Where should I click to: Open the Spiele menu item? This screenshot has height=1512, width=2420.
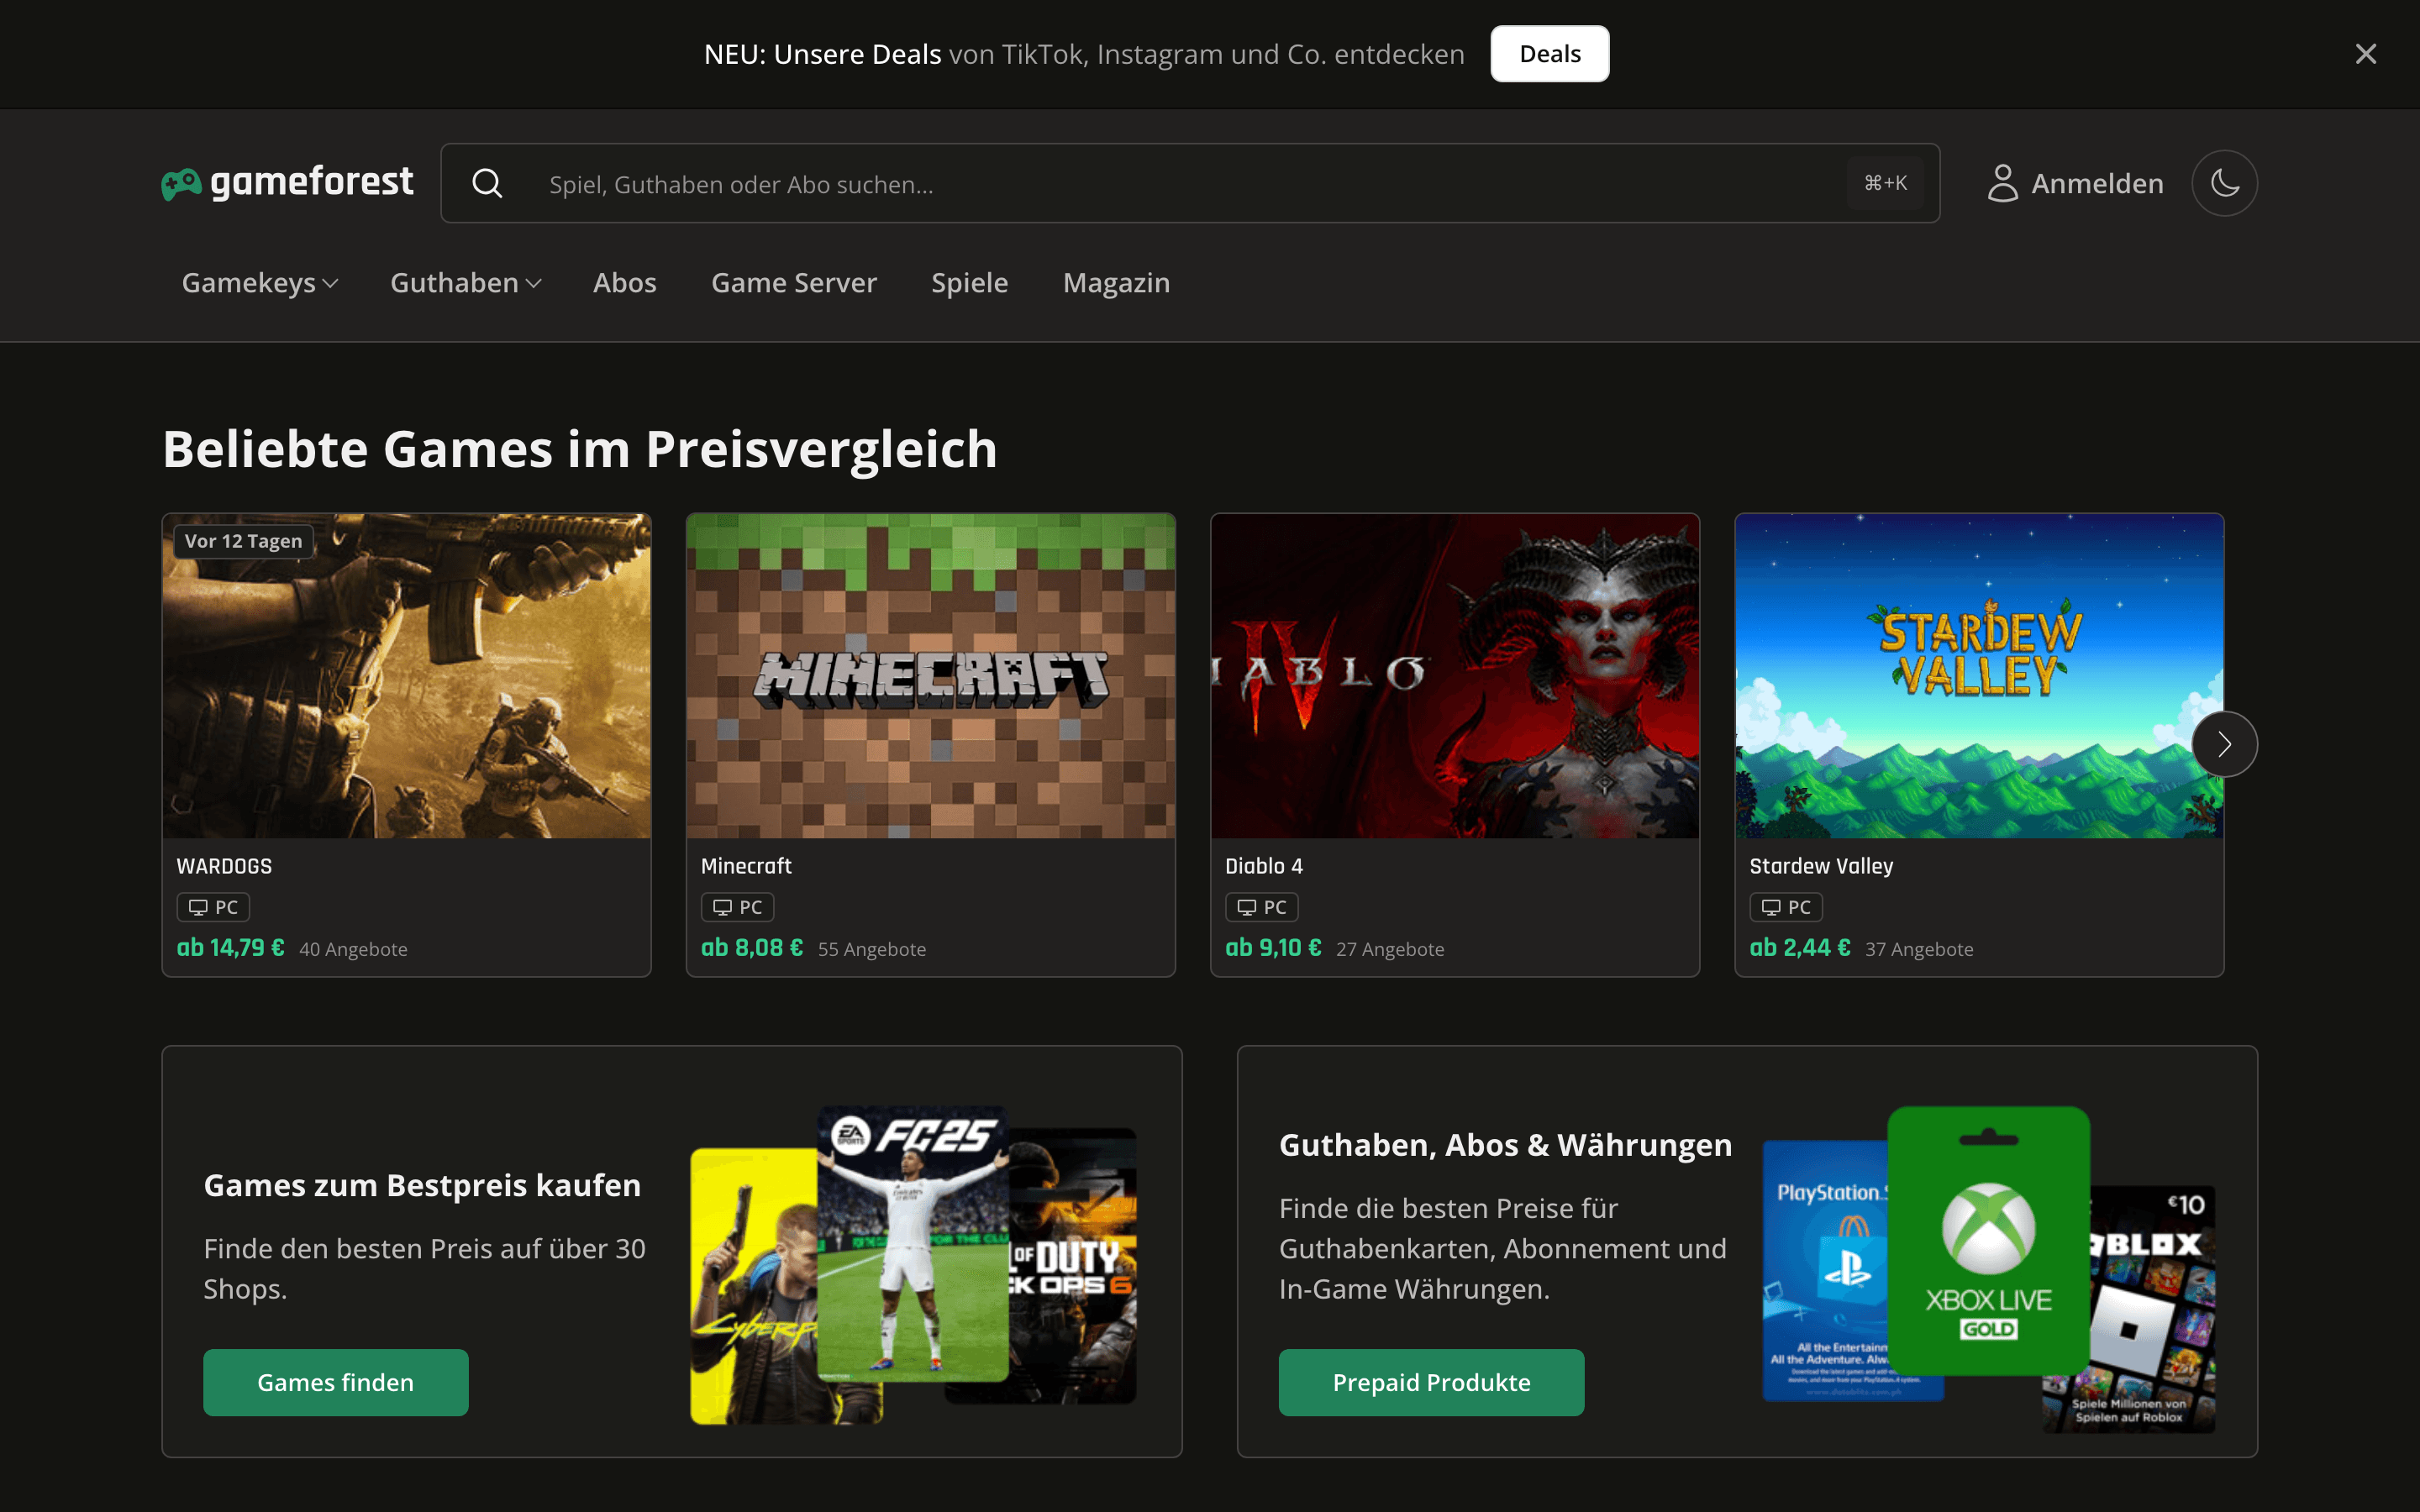coord(969,283)
